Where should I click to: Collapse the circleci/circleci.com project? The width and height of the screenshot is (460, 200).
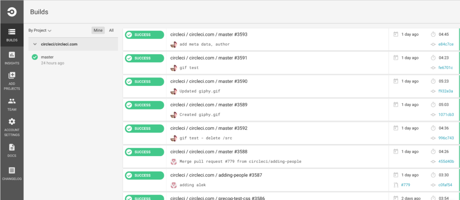point(35,44)
